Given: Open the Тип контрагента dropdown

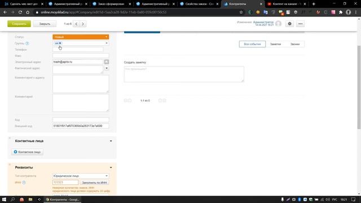Looking at the screenshot, I should point(81,176).
